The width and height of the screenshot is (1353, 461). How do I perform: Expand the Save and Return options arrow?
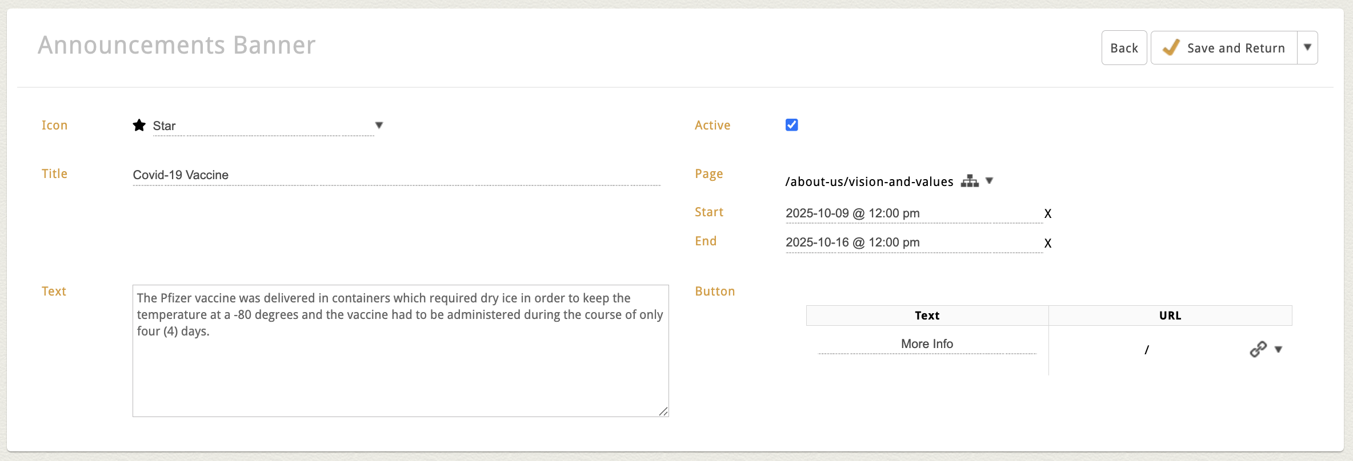pyautogui.click(x=1307, y=48)
